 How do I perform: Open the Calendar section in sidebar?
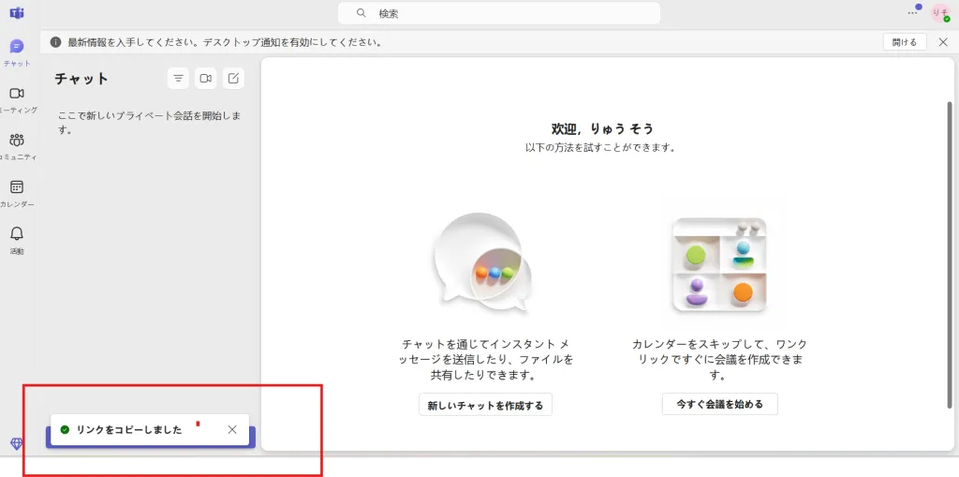point(17,193)
